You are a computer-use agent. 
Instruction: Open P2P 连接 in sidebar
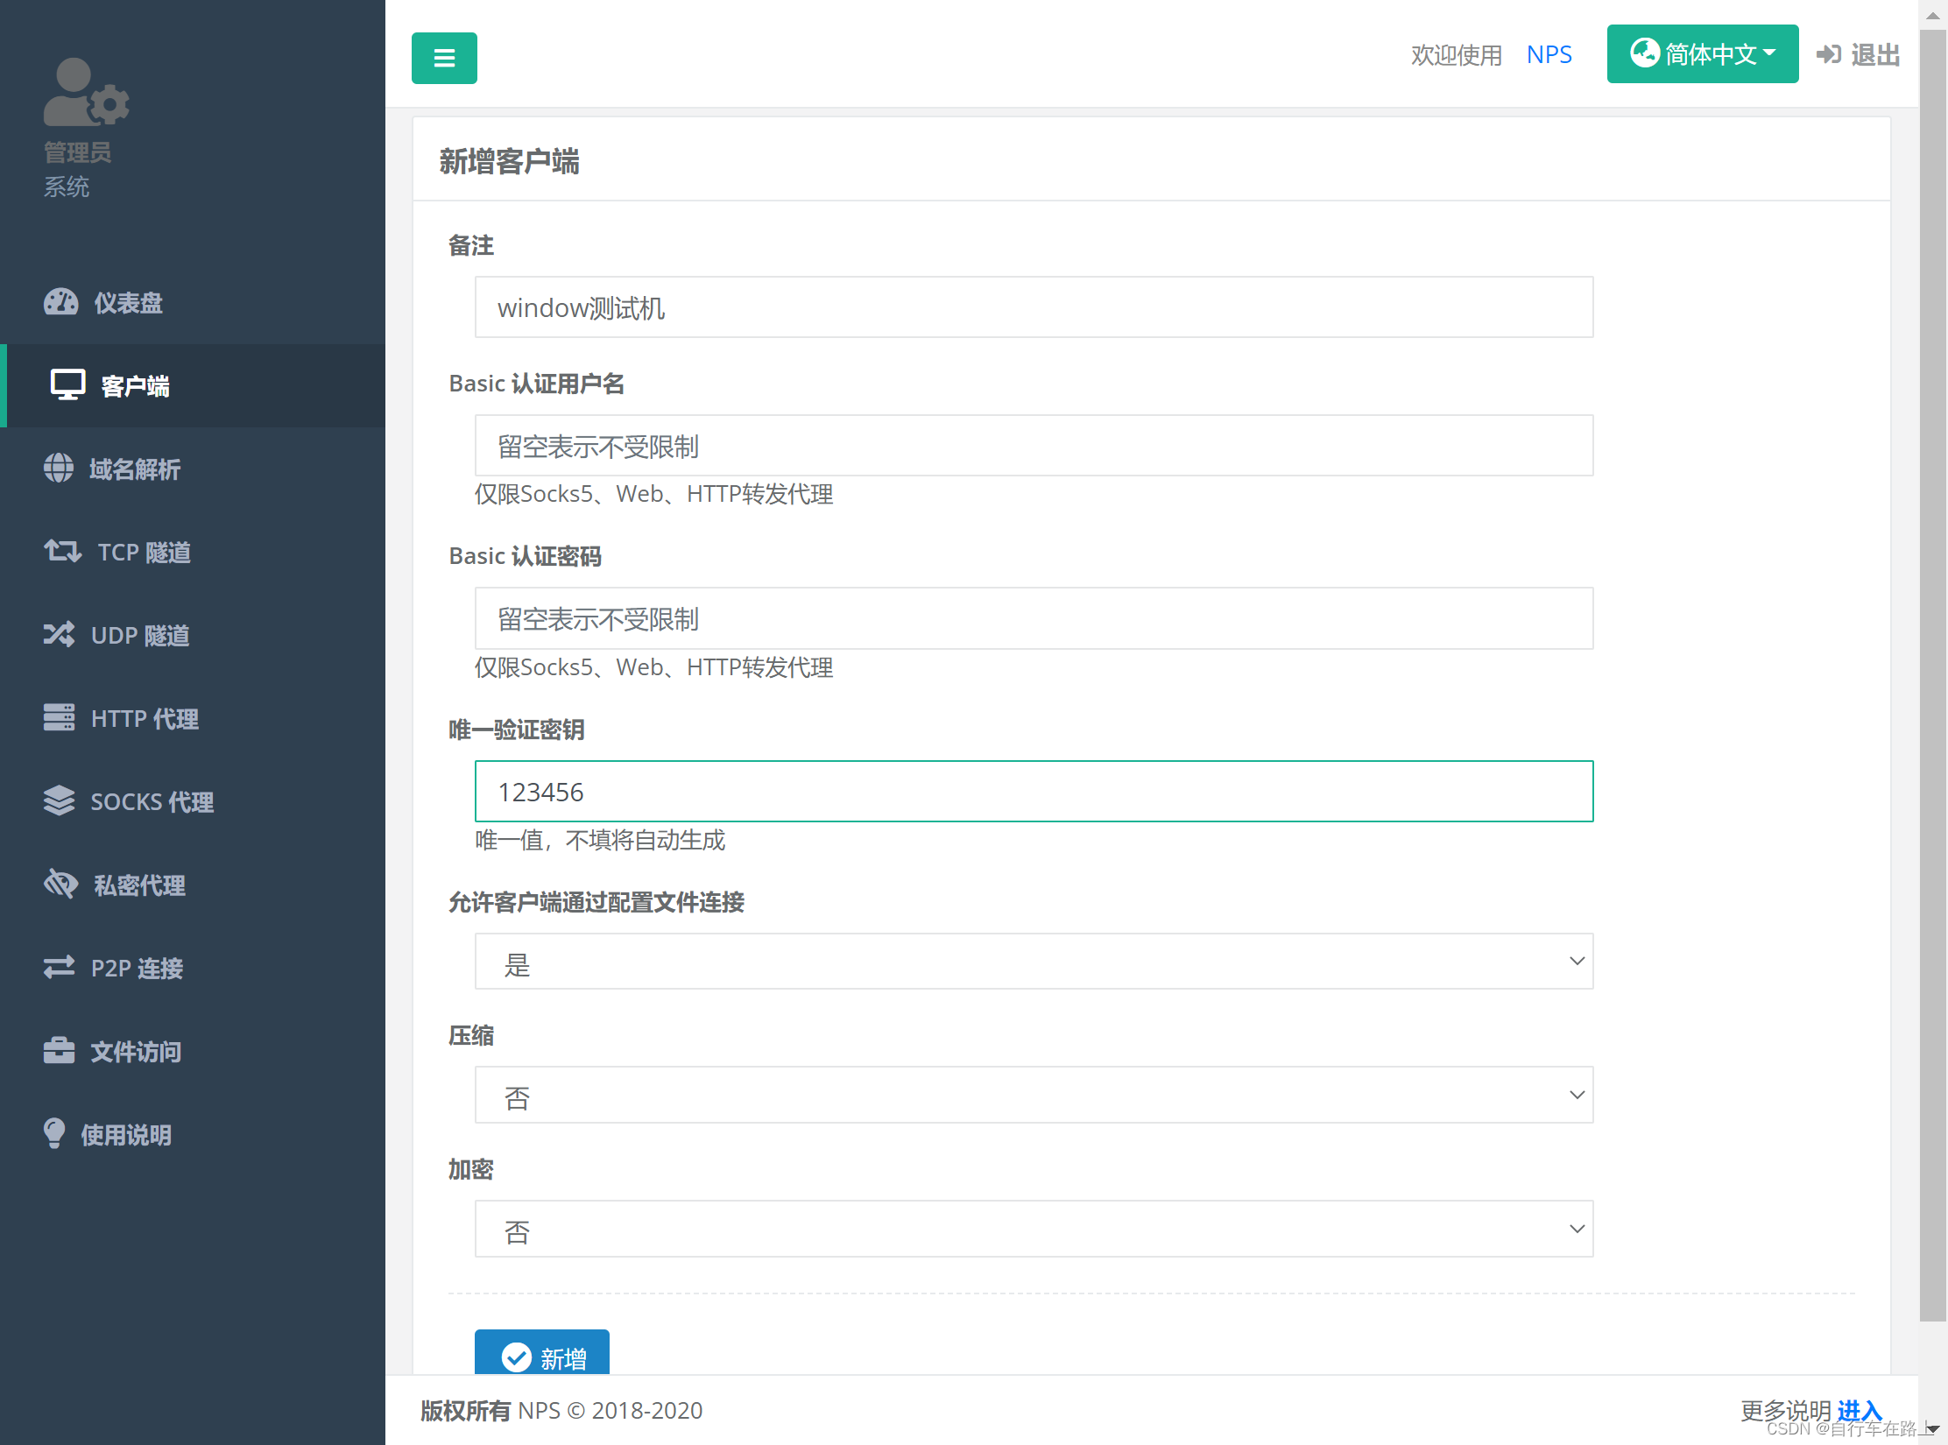pyautogui.click(x=193, y=968)
